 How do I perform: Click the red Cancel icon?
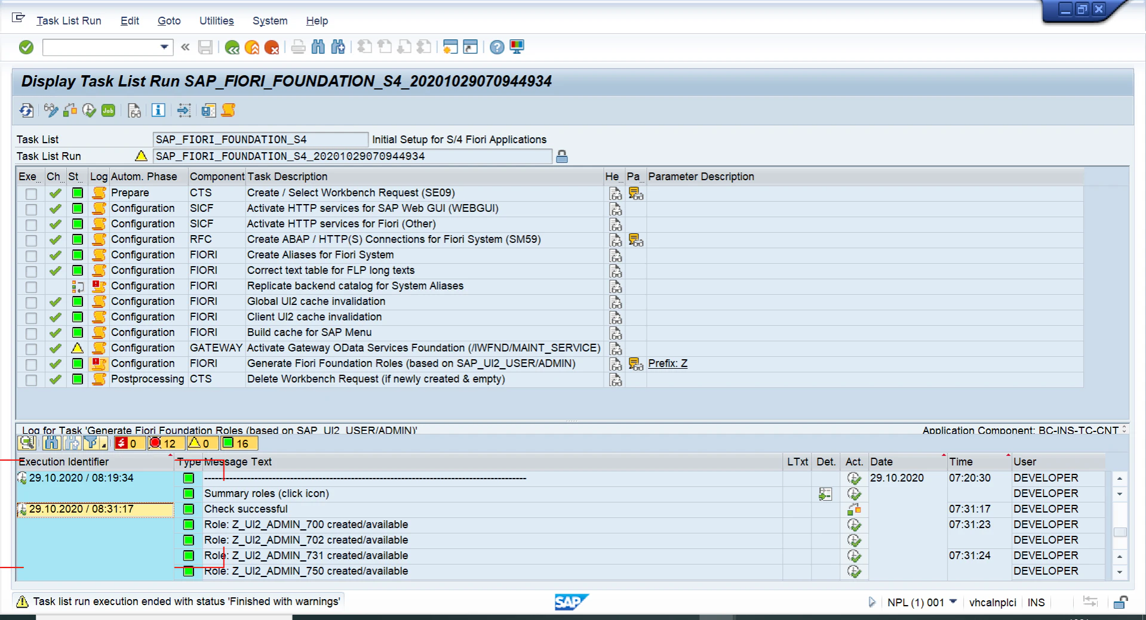point(272,48)
